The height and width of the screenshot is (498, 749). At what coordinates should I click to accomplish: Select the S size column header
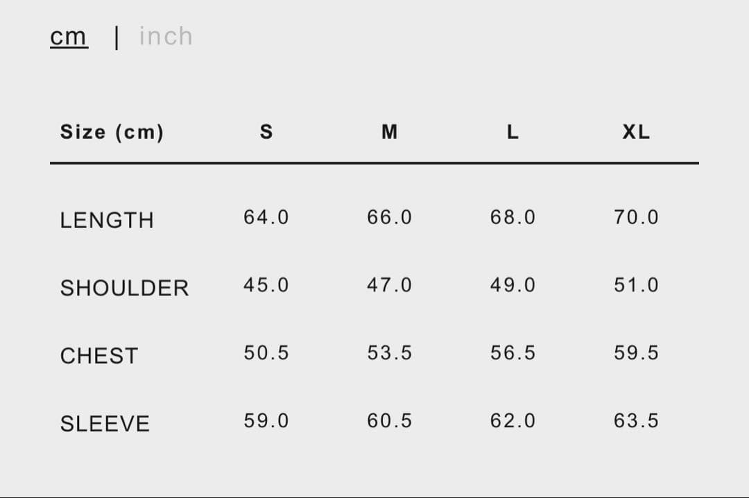(x=266, y=132)
